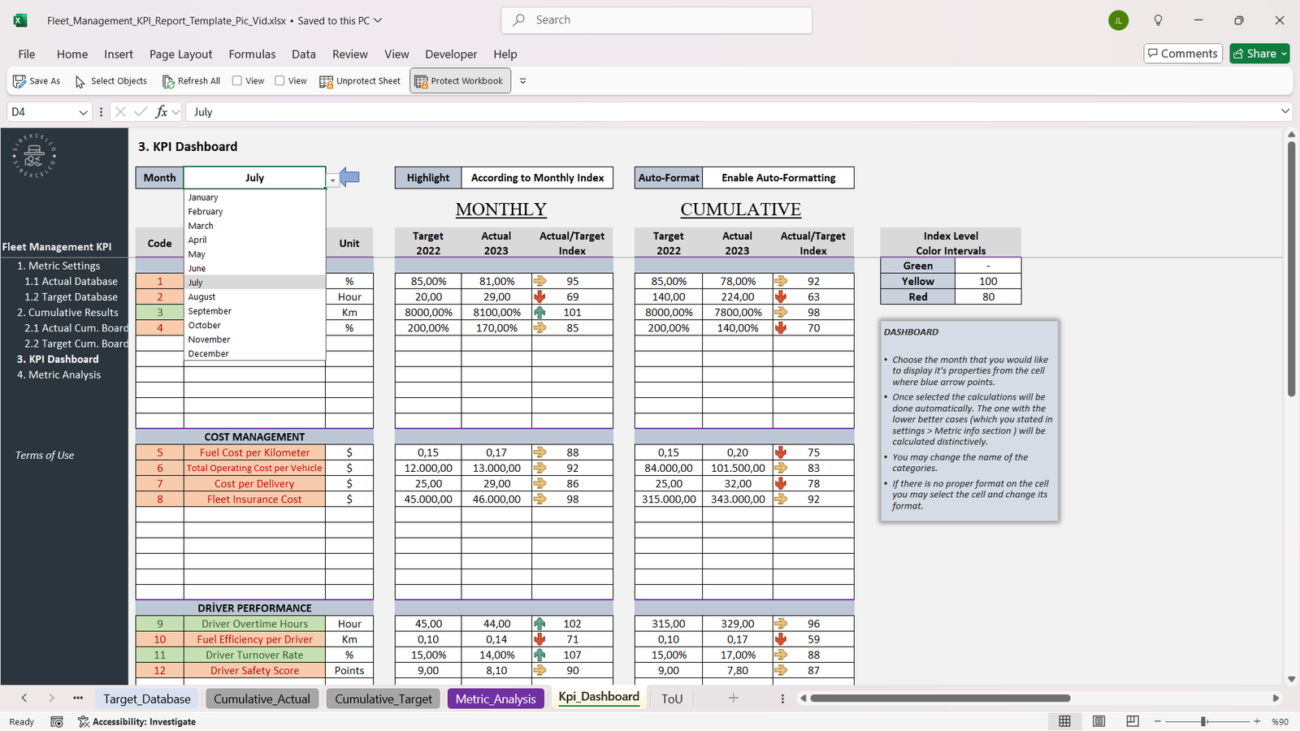
Task: Open Insert Function (fx) in formula bar
Action: 162,112
